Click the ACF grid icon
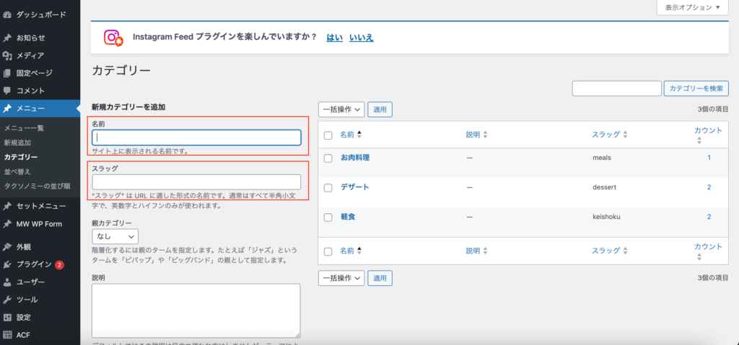739x345 pixels. [x=6, y=335]
